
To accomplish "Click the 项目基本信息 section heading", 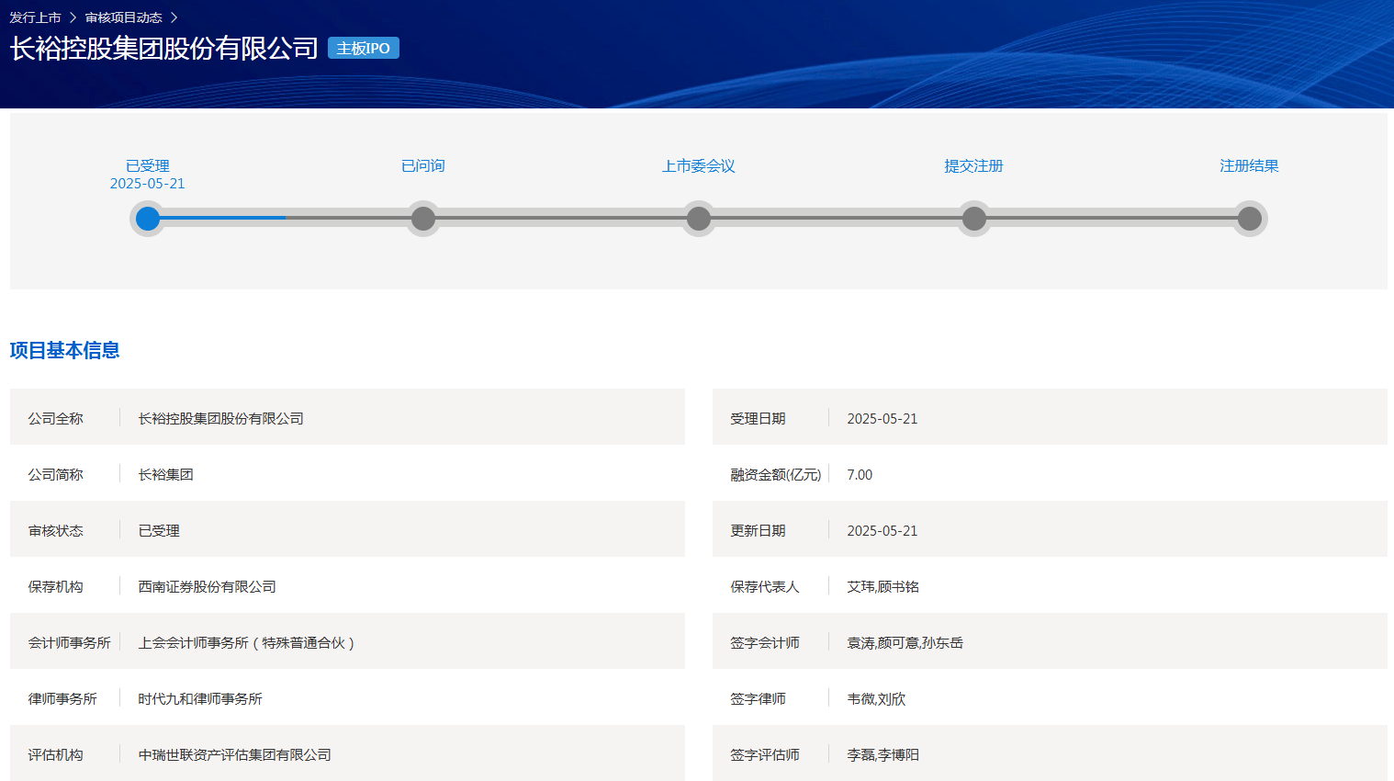I will pos(65,350).
